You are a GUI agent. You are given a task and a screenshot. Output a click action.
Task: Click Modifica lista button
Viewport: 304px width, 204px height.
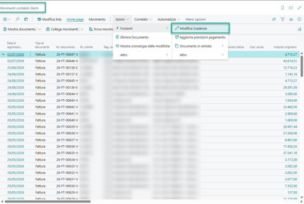[50, 19]
